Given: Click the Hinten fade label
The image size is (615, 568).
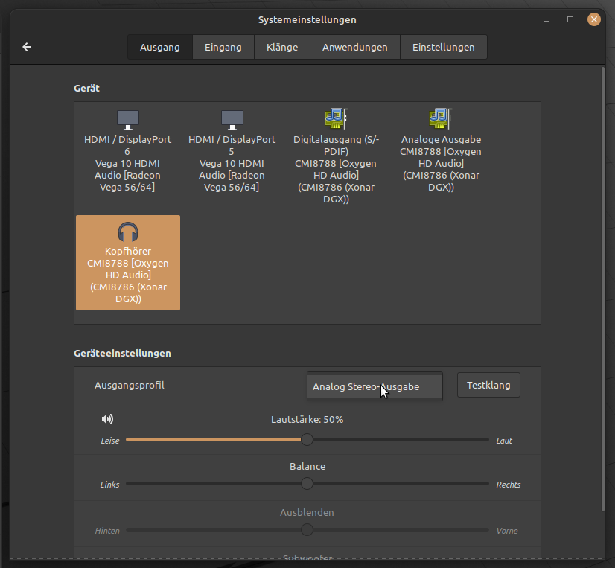Looking at the screenshot, I should pos(107,531).
